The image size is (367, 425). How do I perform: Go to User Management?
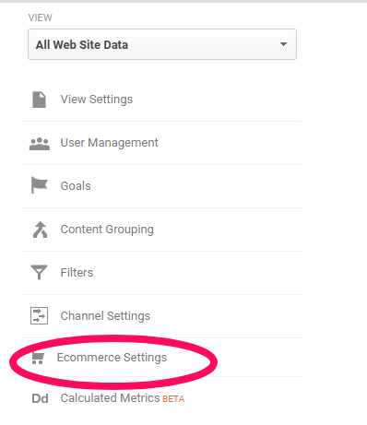[x=109, y=143]
